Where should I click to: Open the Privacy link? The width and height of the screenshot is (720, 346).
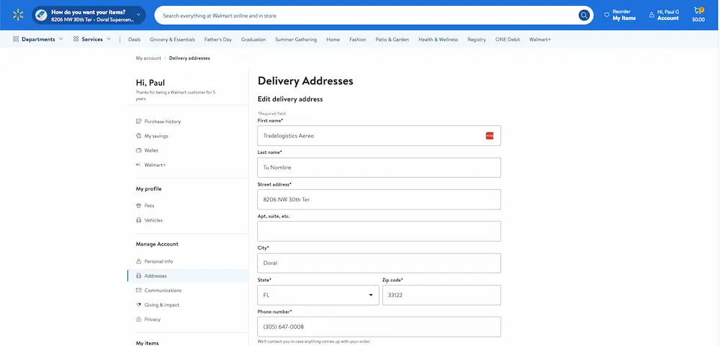pos(153,319)
